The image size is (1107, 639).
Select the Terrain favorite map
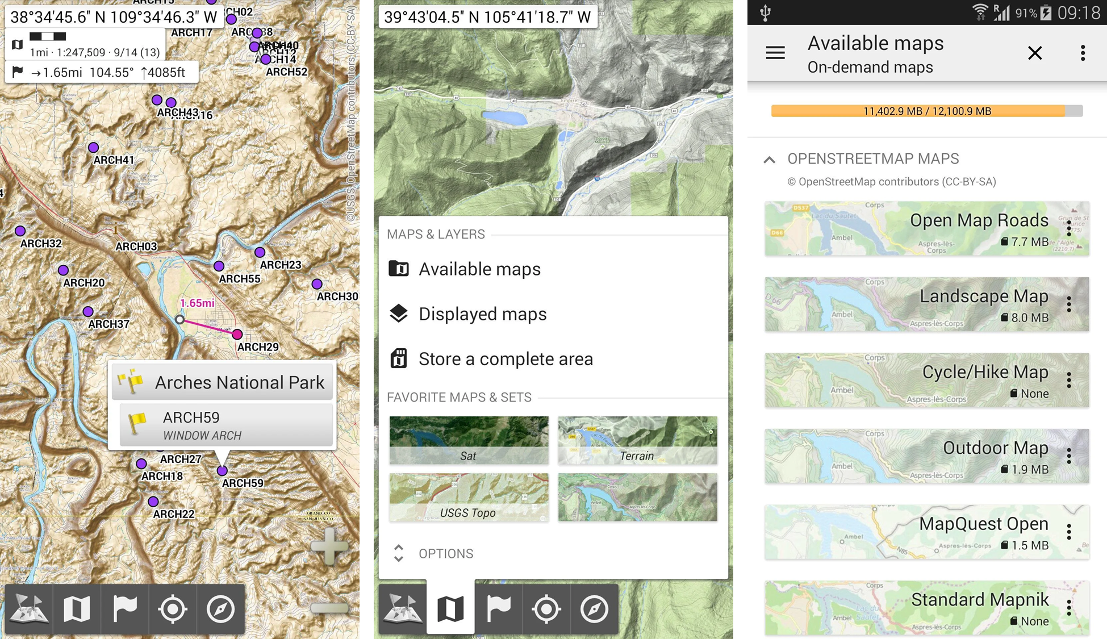click(637, 440)
